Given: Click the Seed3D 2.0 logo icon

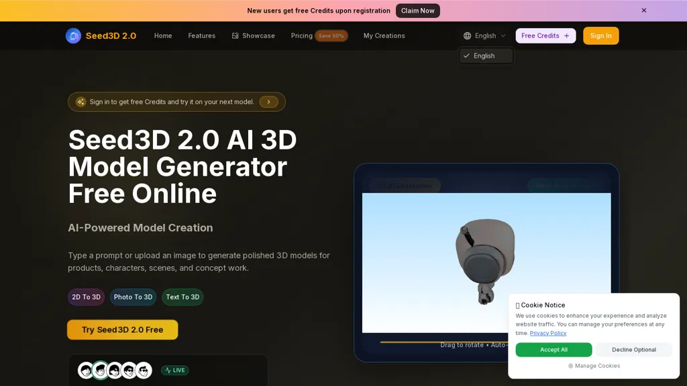Looking at the screenshot, I should pyautogui.click(x=73, y=36).
